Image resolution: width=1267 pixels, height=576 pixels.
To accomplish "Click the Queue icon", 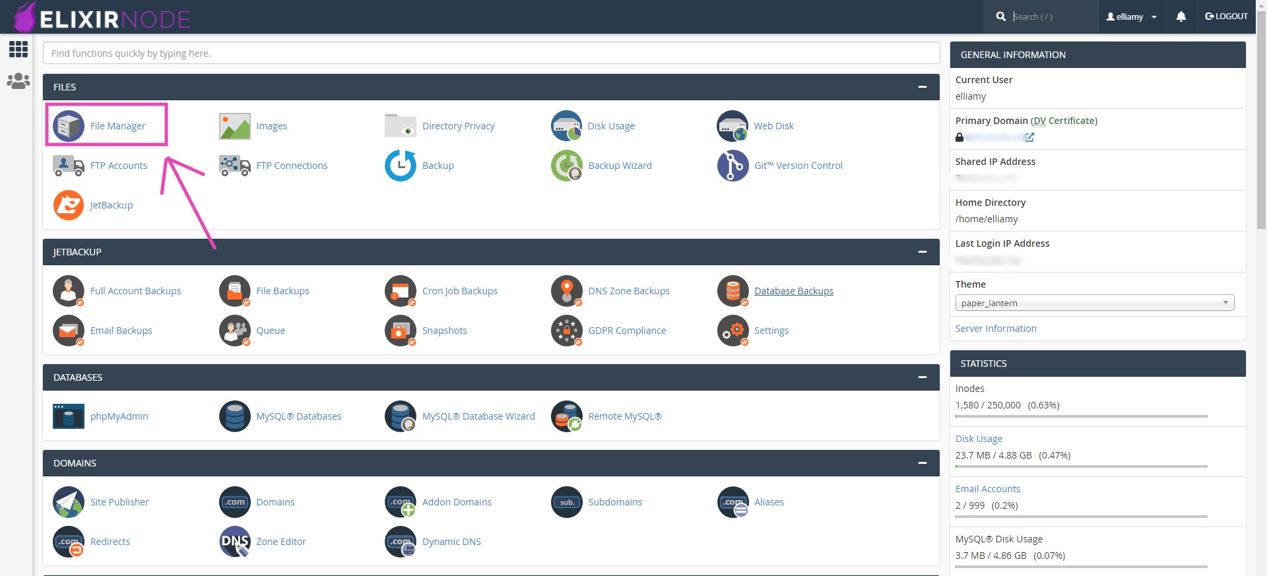I will tap(235, 331).
